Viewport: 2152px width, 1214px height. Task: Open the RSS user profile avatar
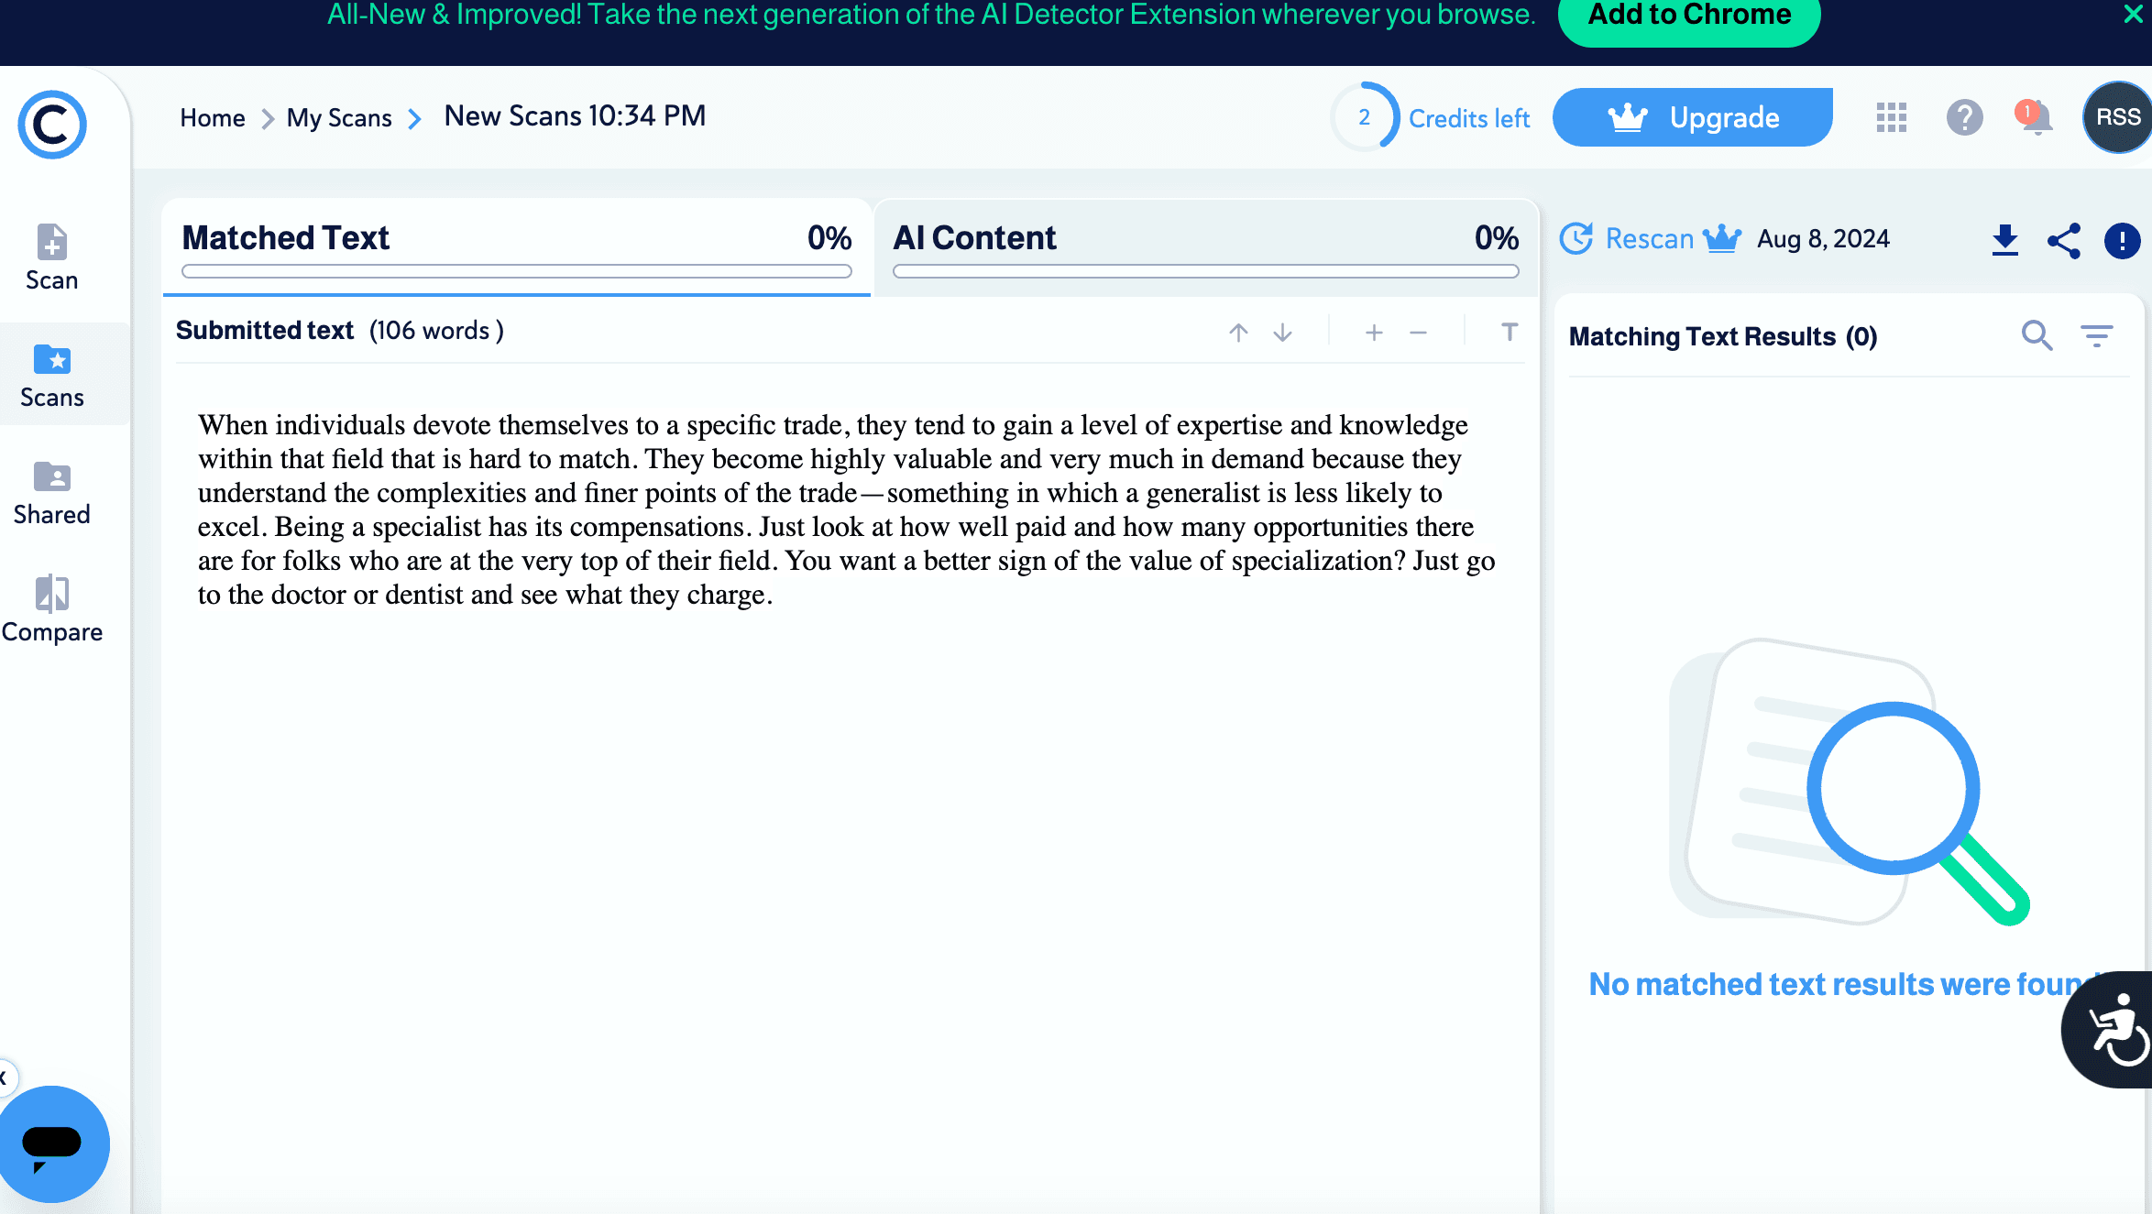(x=2117, y=117)
